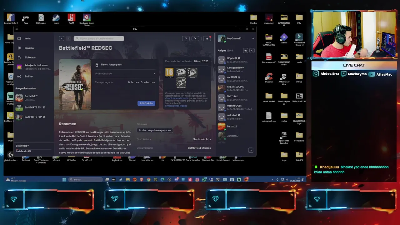Open friend harbox11 entry

point(236,126)
